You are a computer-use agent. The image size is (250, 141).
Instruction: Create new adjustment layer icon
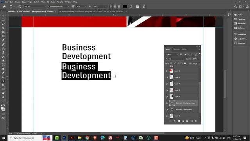183,121
